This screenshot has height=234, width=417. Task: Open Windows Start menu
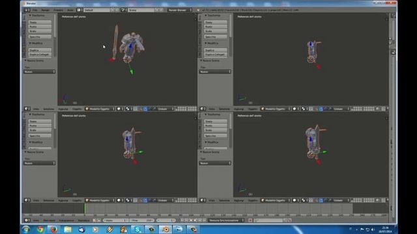pos(26,229)
